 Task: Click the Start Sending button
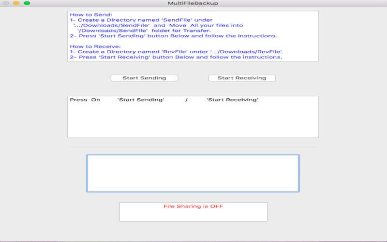tap(144, 78)
